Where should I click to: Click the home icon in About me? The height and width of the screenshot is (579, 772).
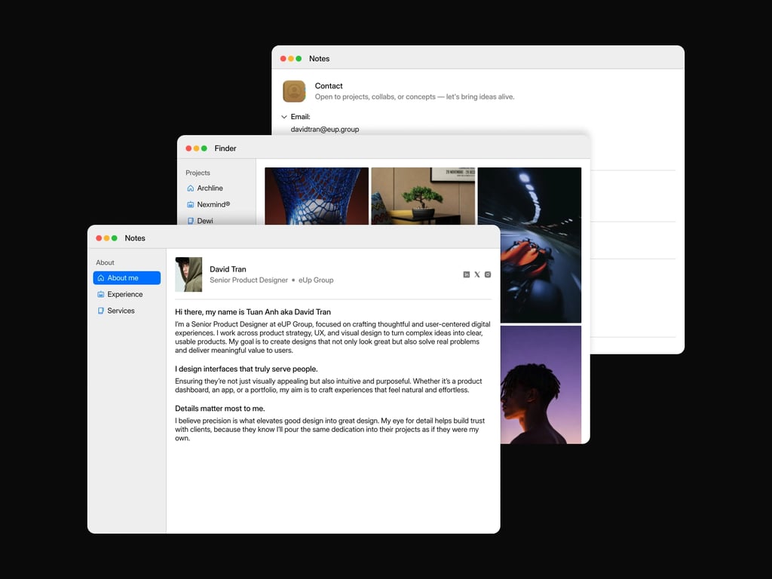pyautogui.click(x=100, y=277)
